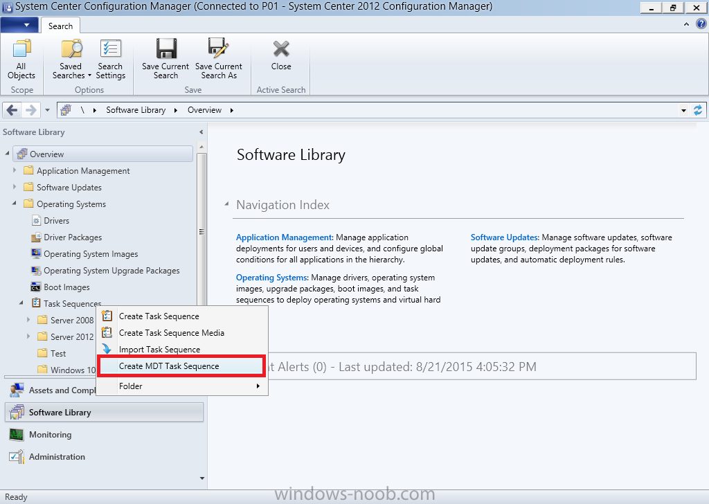Viewport: 709px width, 504px height.
Task: Click the root node icon in address bar
Action: pos(66,110)
